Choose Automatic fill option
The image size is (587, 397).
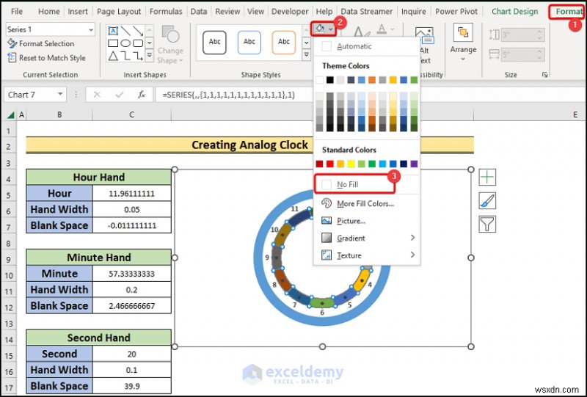tap(366, 46)
